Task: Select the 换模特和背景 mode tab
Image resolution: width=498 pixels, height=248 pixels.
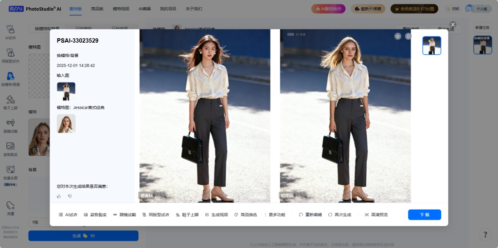Action: (47, 28)
